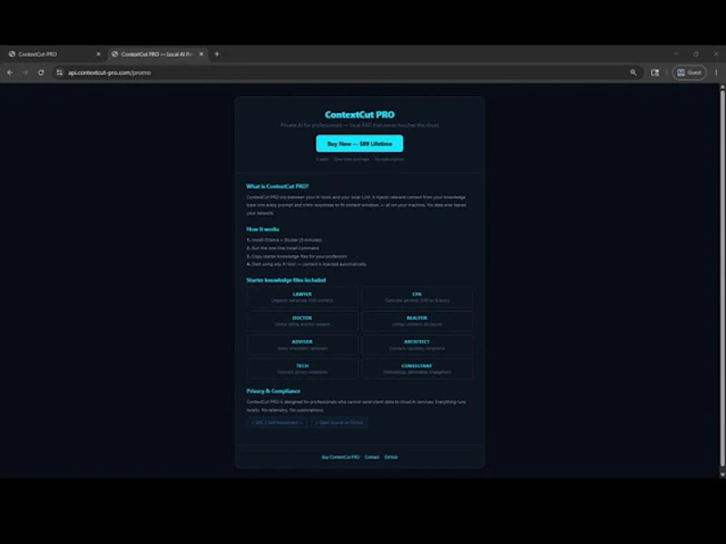Open the Open Source on GitHub badge
This screenshot has width=726, height=544.
338,423
